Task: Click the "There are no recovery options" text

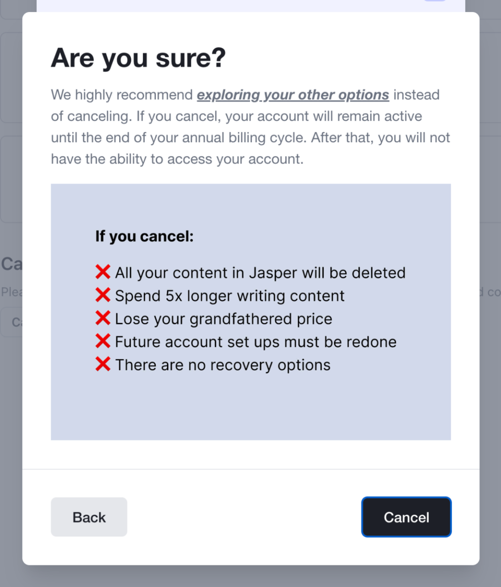Action: coord(222,365)
